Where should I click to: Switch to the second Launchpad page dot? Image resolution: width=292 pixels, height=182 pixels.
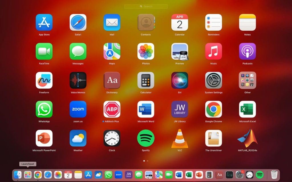pos(147,161)
